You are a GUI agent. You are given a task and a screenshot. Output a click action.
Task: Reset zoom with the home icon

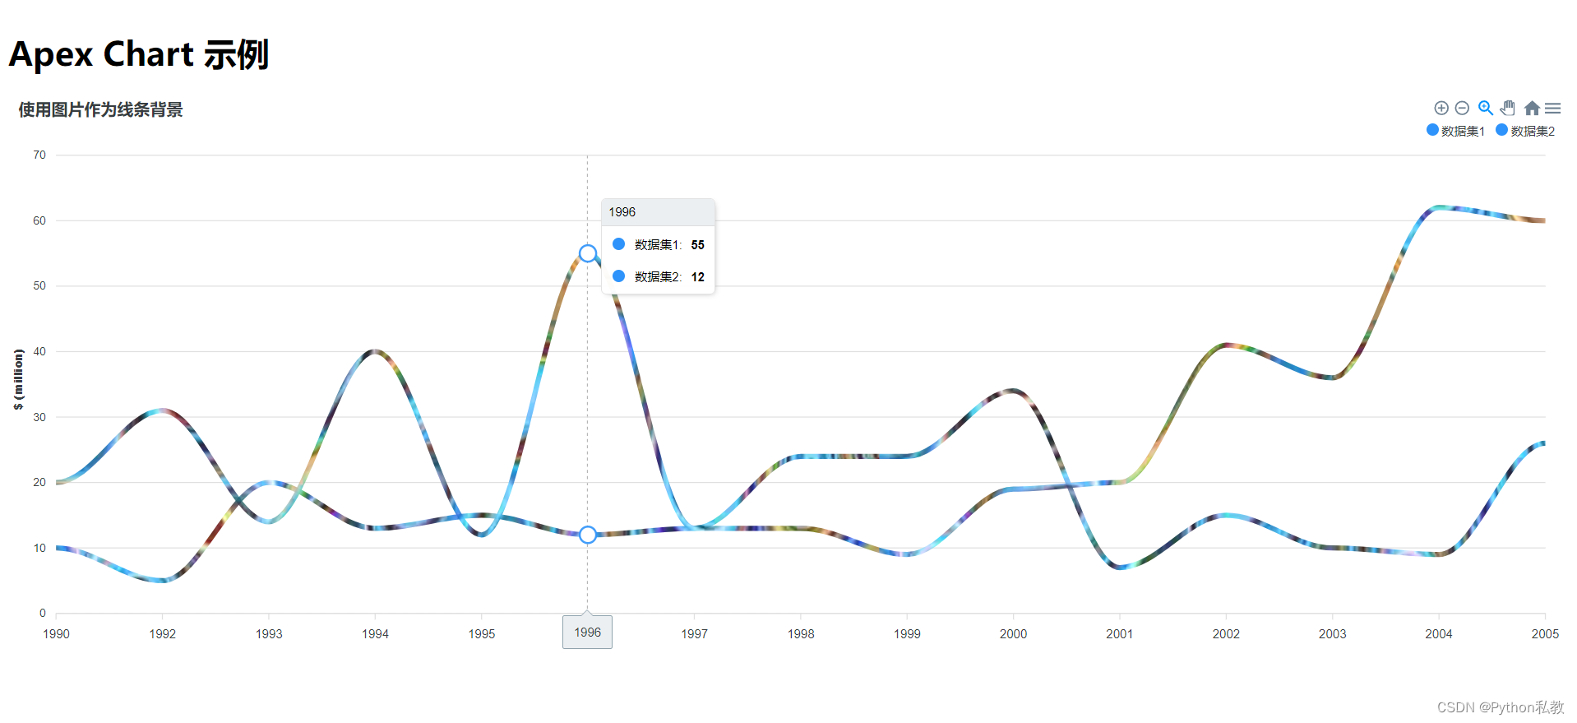[x=1532, y=108]
